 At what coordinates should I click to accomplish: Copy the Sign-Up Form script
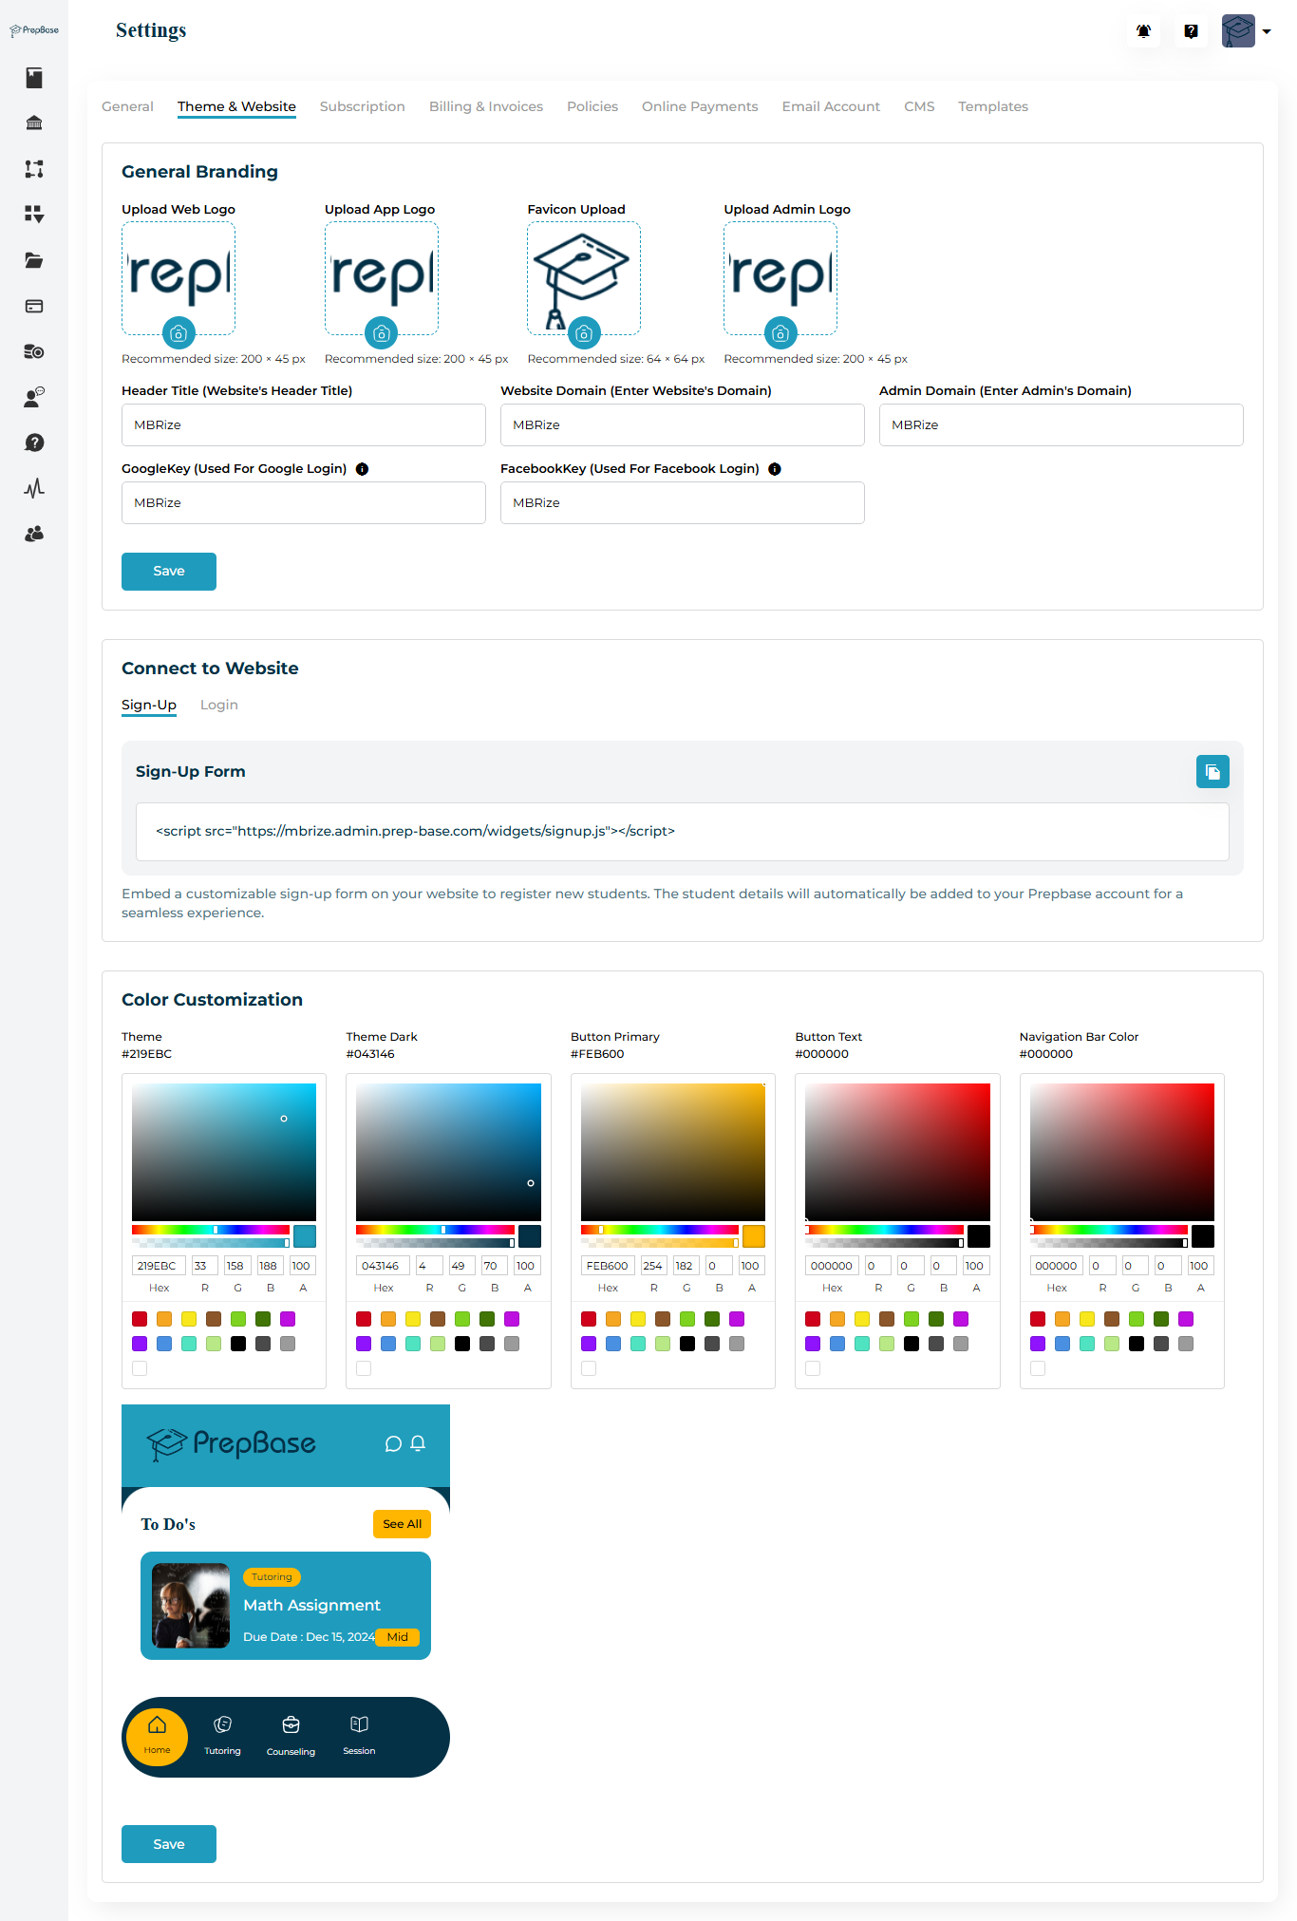[1212, 772]
